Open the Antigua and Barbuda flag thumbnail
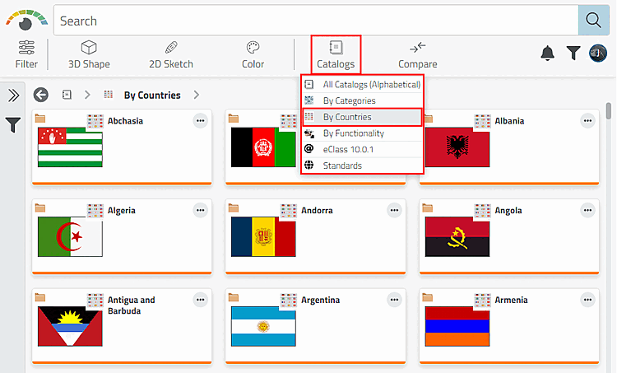617x373 pixels. (70, 326)
